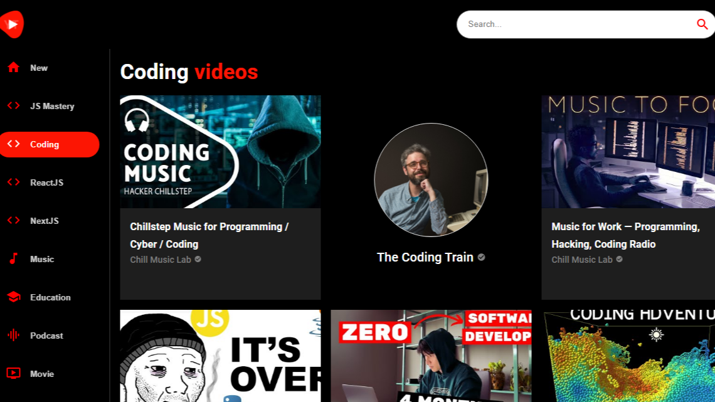Click the red play logo in top-left corner
This screenshot has height=402, width=715.
(x=11, y=24)
